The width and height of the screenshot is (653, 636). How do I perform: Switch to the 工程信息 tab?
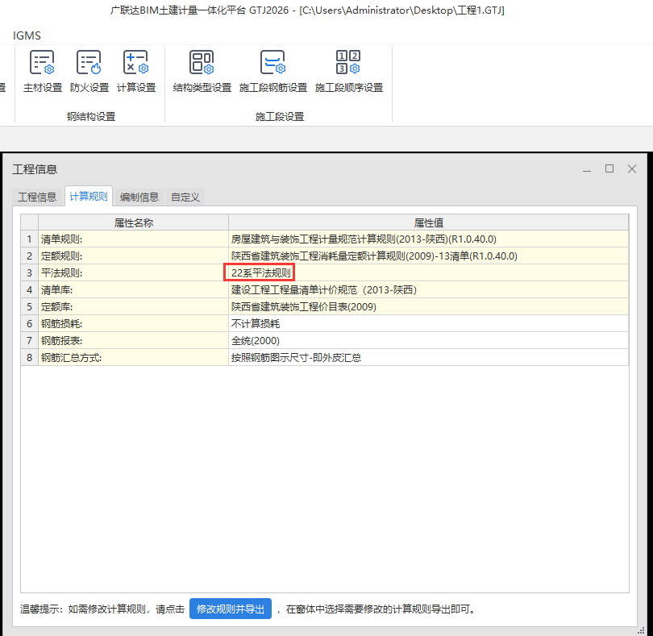37,197
